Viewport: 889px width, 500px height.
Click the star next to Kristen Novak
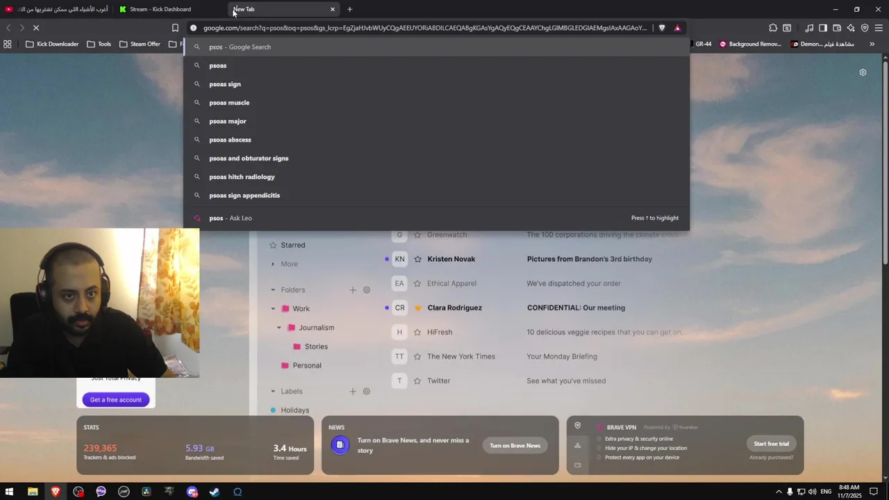(417, 259)
